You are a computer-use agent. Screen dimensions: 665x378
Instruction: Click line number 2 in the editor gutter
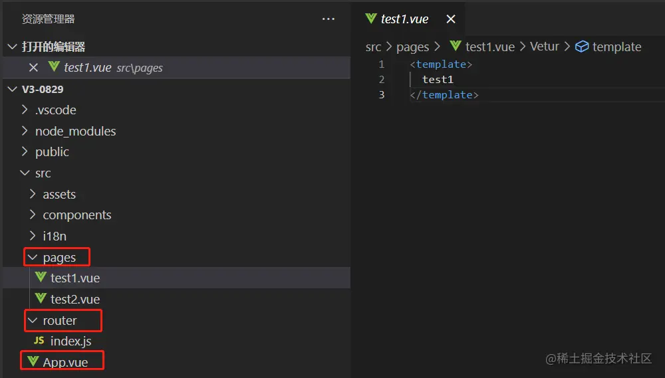[x=382, y=80]
